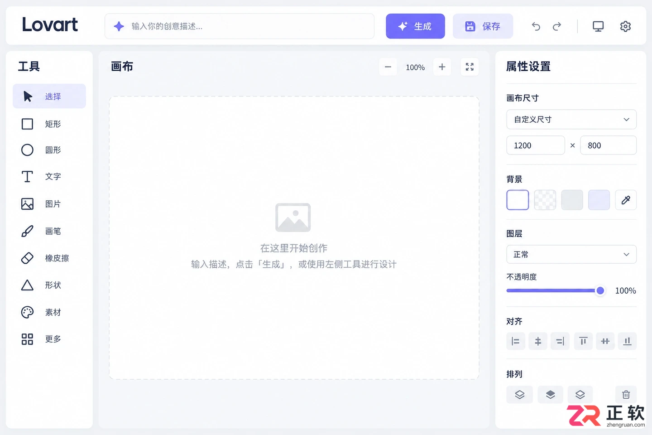Choose the transparent checkerboard background swatch

(x=545, y=200)
